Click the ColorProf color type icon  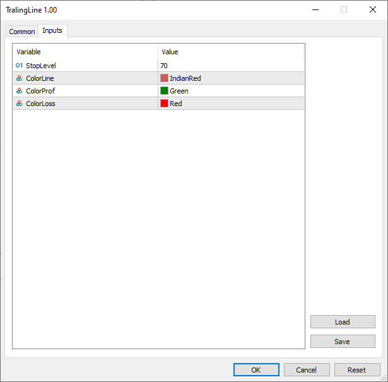pos(19,91)
